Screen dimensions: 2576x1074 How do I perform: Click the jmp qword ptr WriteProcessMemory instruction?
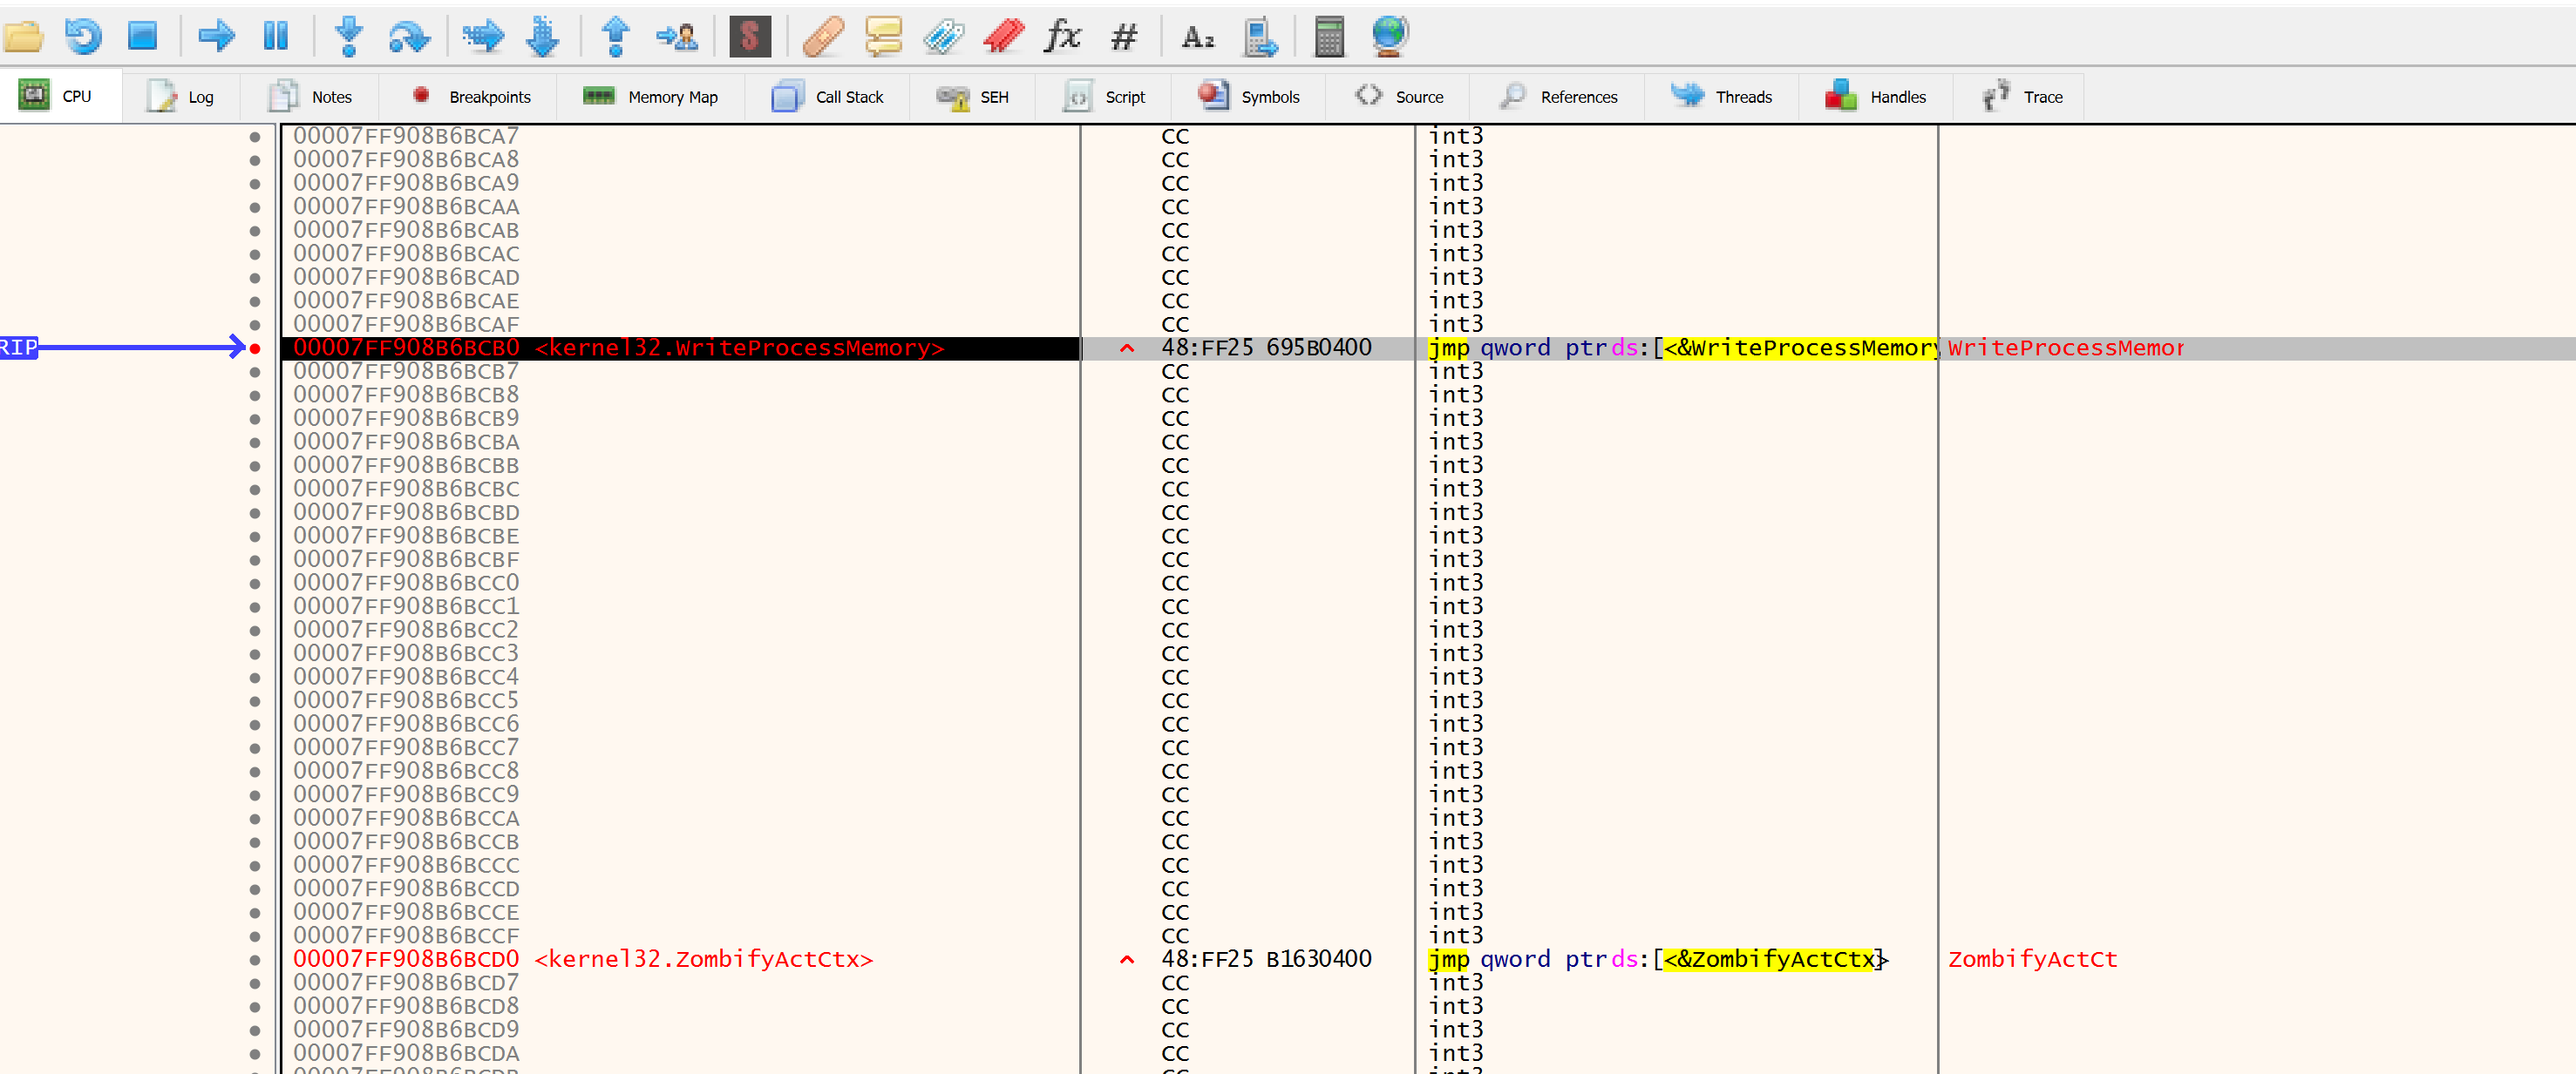(1682, 348)
